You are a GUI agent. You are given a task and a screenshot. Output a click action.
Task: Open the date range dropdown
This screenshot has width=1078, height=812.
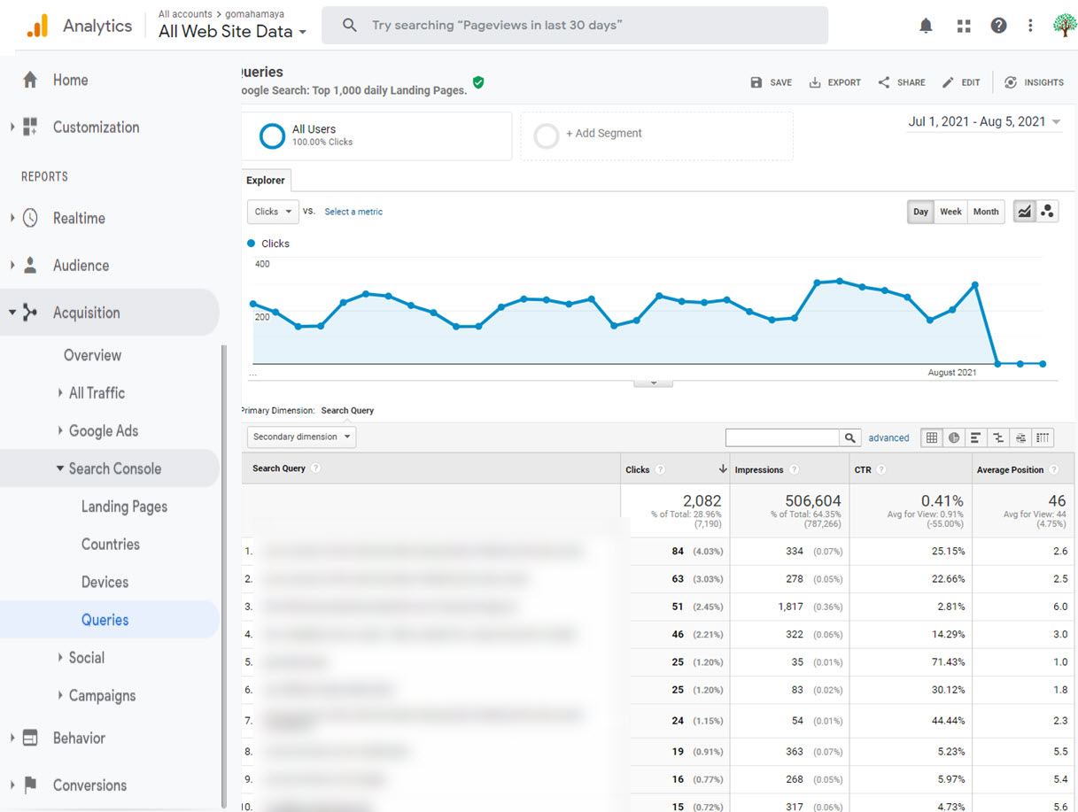(x=984, y=122)
